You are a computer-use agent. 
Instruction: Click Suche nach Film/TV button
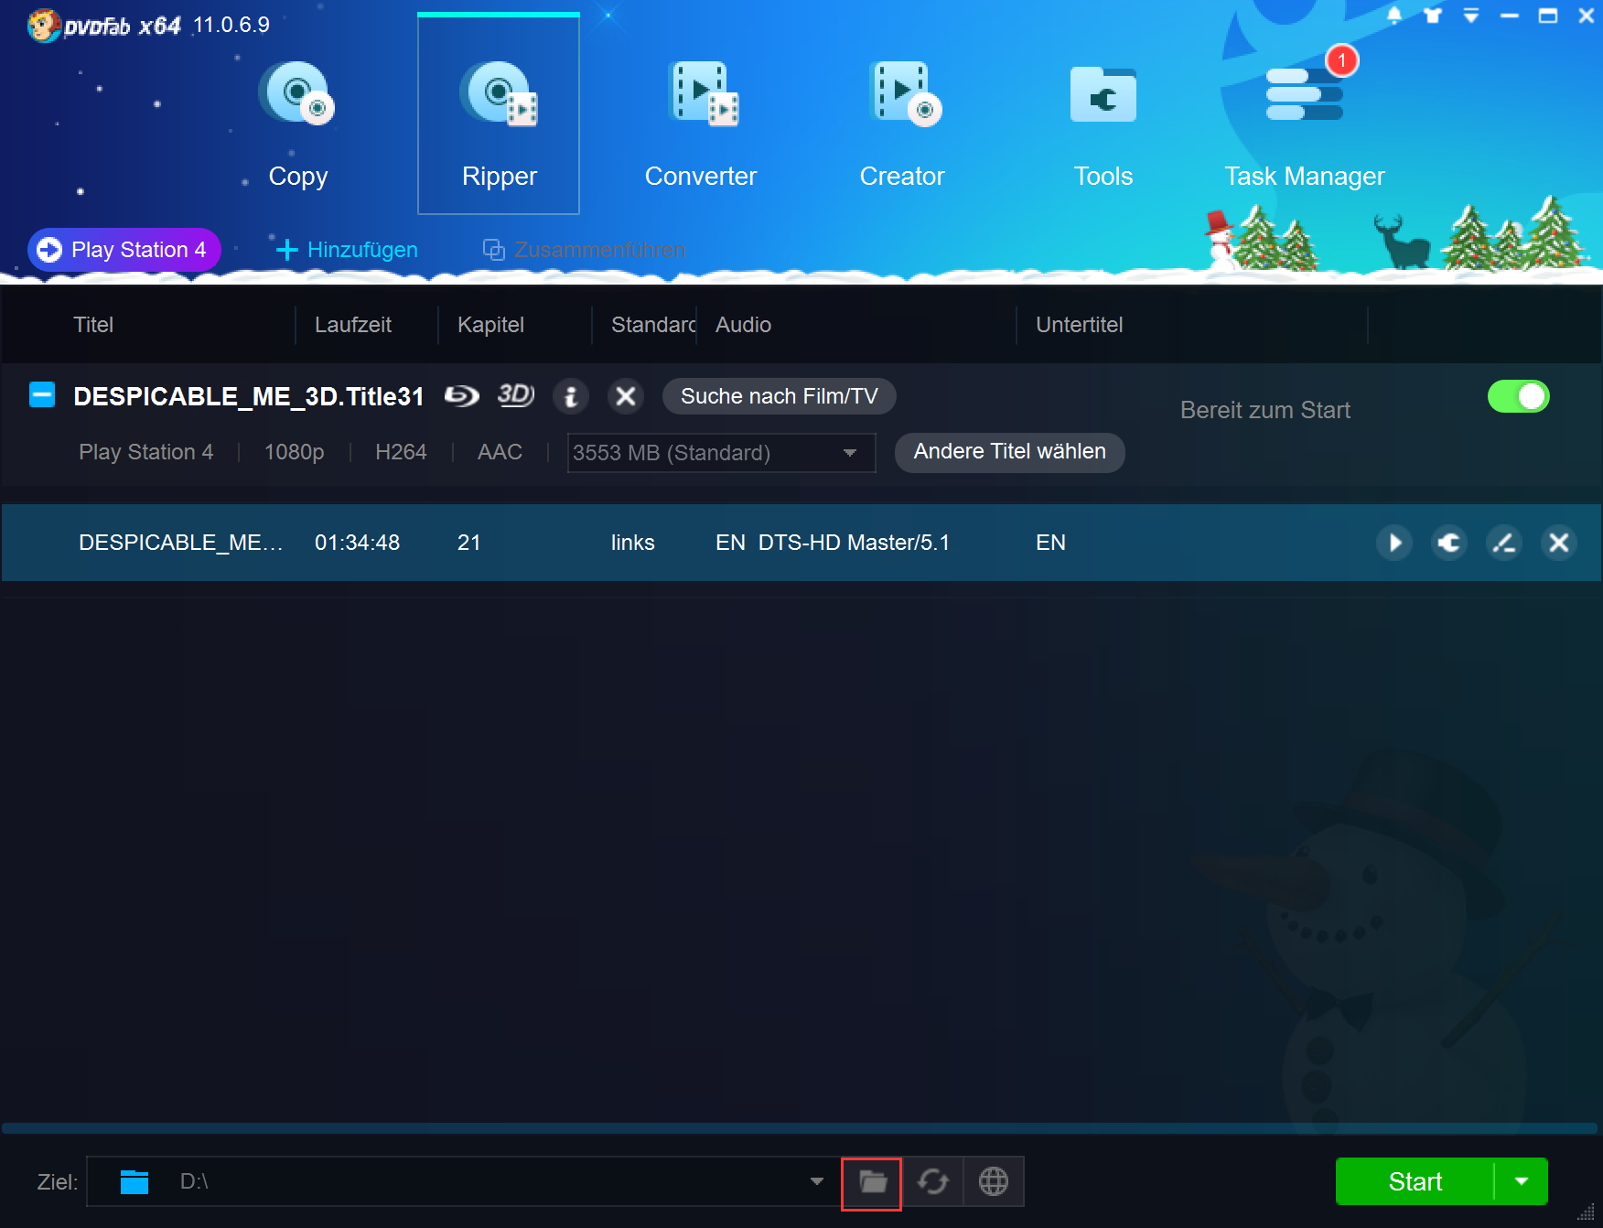780,396
